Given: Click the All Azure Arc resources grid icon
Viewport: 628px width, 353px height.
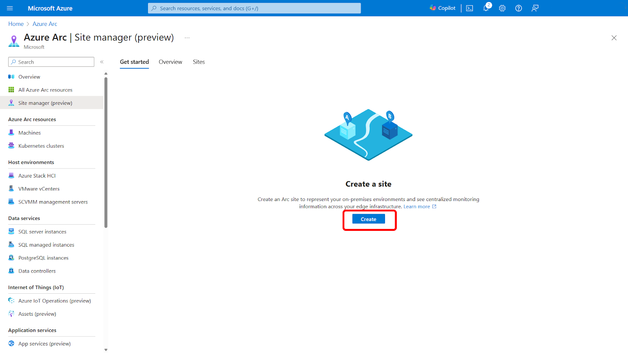Looking at the screenshot, I should point(11,90).
